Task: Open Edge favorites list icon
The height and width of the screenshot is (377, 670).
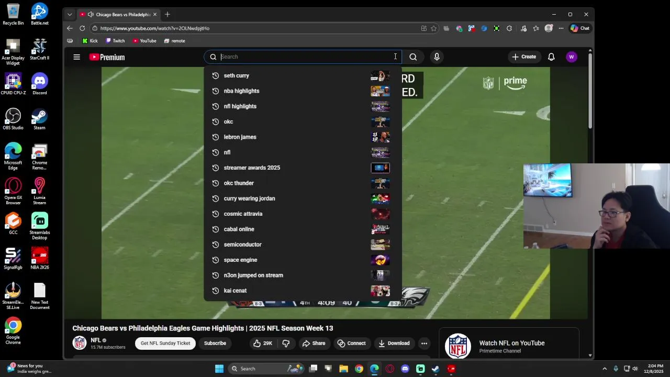Action: point(536,28)
